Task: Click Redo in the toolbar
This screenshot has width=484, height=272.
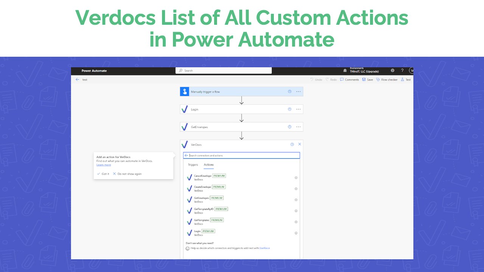Action: coord(331,80)
